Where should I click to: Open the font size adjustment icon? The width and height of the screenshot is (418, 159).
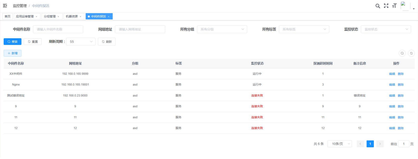(394, 6)
